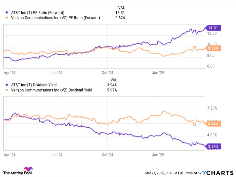
Task: Select AT&T Inc (T) PE Ratio (Forward) label
Action: click(x=40, y=13)
